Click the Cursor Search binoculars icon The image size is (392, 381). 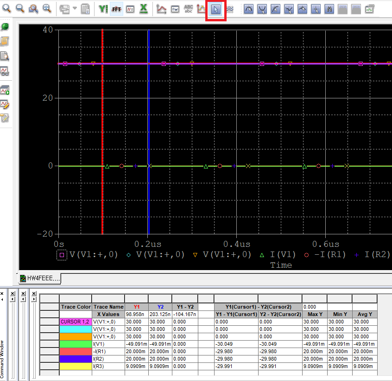tap(329, 9)
